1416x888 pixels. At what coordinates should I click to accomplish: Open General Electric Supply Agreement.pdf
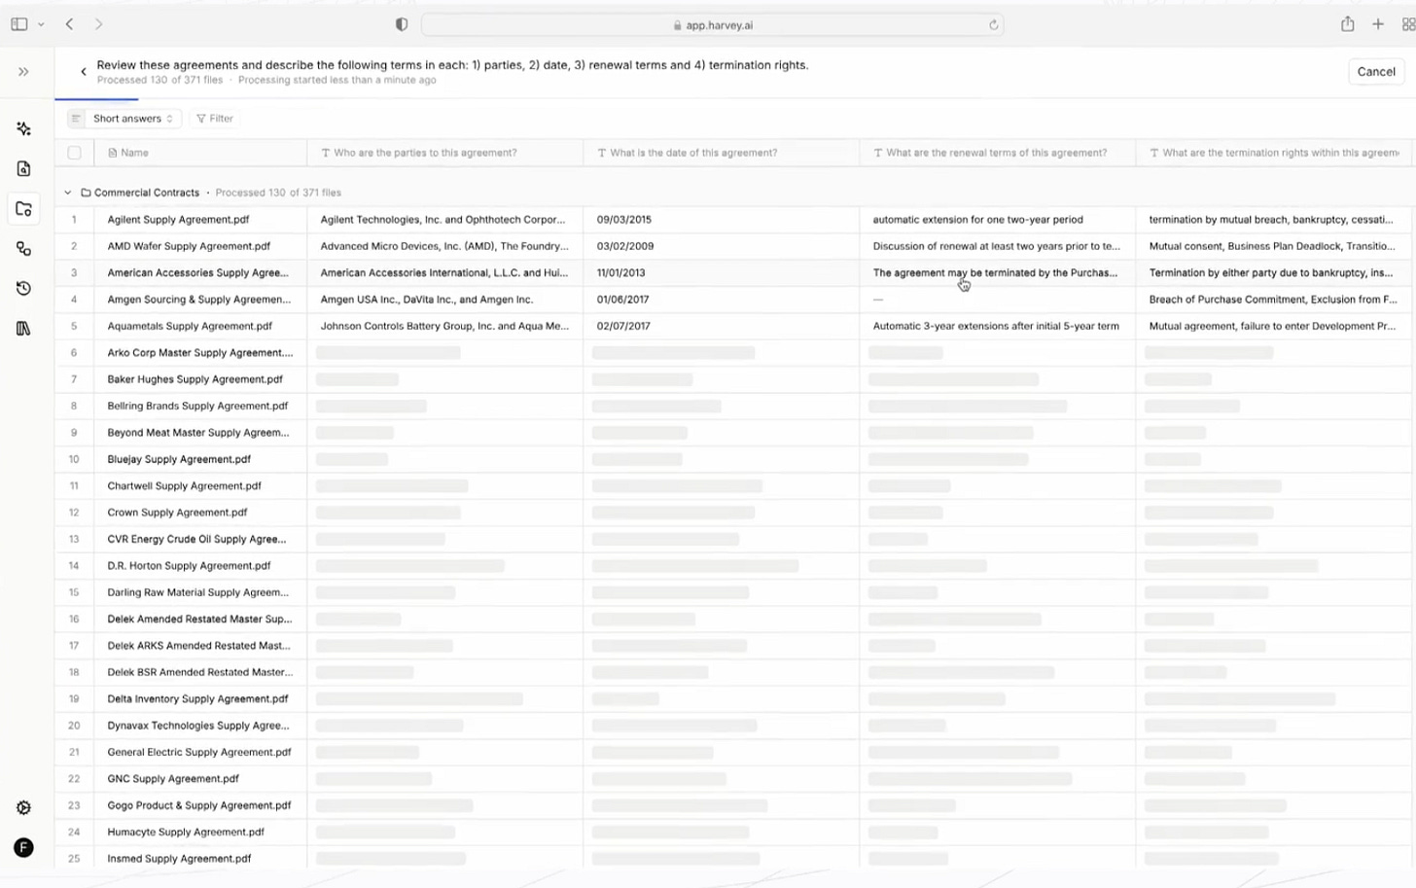[x=199, y=752]
